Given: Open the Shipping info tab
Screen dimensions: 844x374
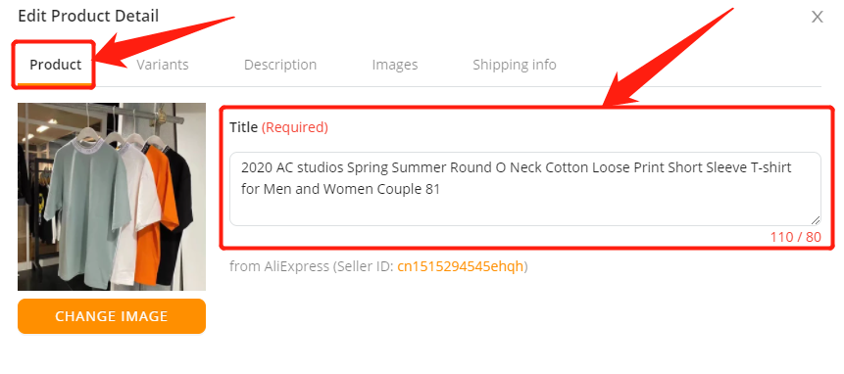Looking at the screenshot, I should coord(515,65).
